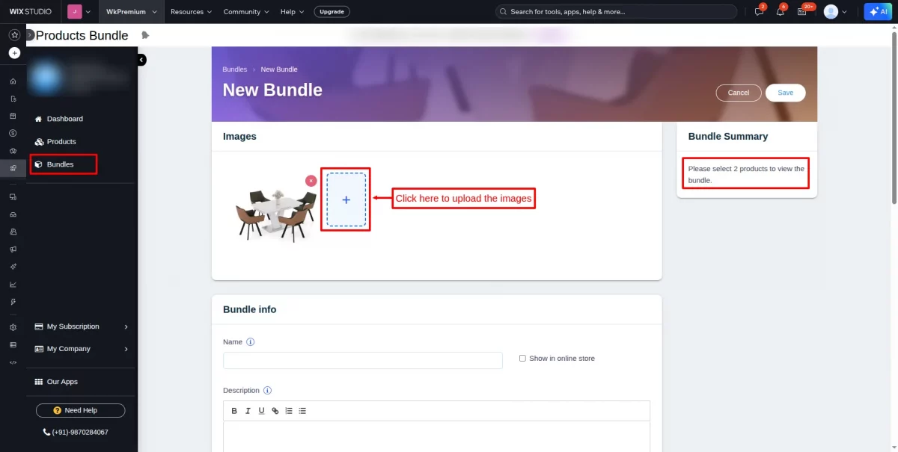Launch the Wix AI assistant
The height and width of the screenshot is (452, 898).
tap(876, 11)
